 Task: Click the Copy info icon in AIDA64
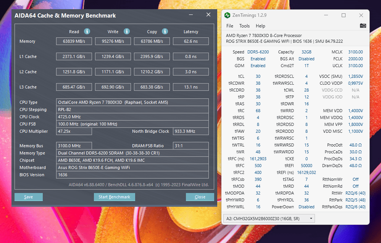tap(165, 31)
